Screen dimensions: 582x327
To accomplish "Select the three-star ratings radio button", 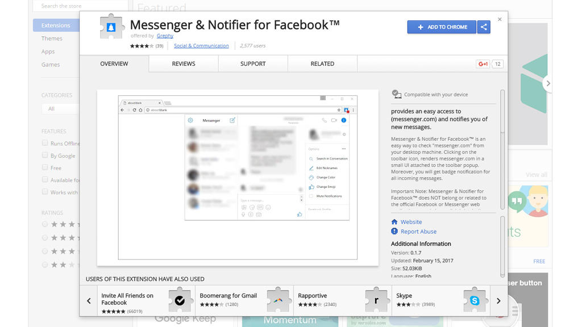I will pos(45,251).
